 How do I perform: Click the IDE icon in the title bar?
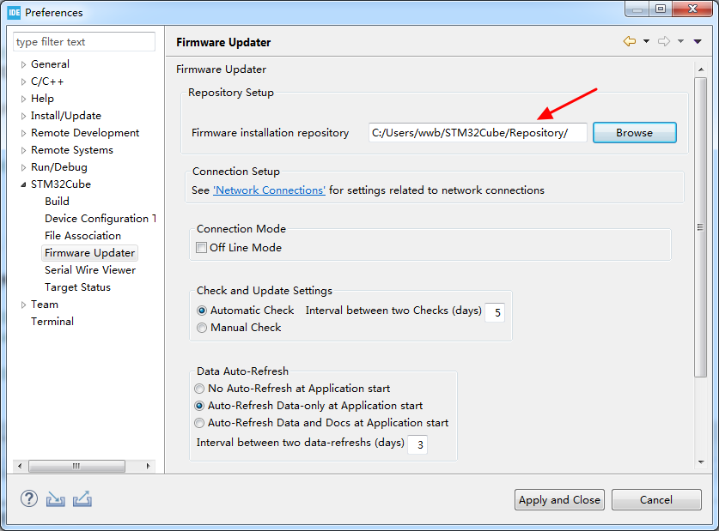click(x=15, y=12)
